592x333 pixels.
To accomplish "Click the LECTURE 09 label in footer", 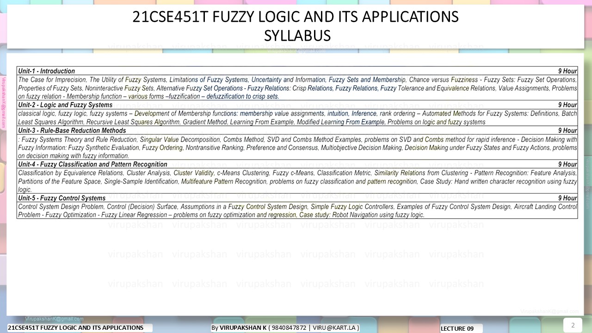I will (457, 328).
